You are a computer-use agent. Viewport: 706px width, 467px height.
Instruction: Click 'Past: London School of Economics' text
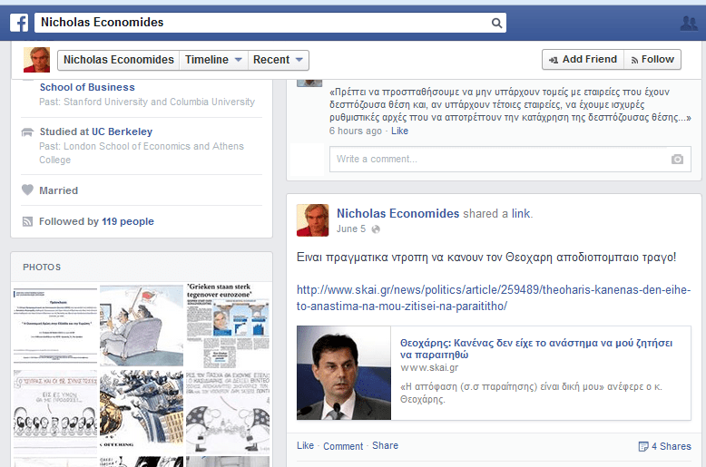point(142,153)
